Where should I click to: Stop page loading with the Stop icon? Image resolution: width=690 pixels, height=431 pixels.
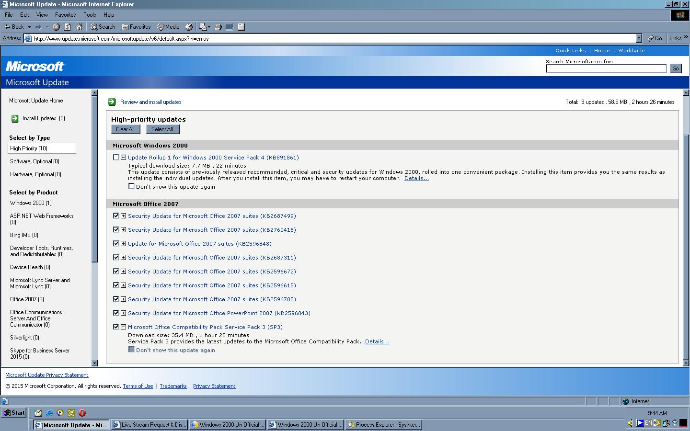click(56, 27)
